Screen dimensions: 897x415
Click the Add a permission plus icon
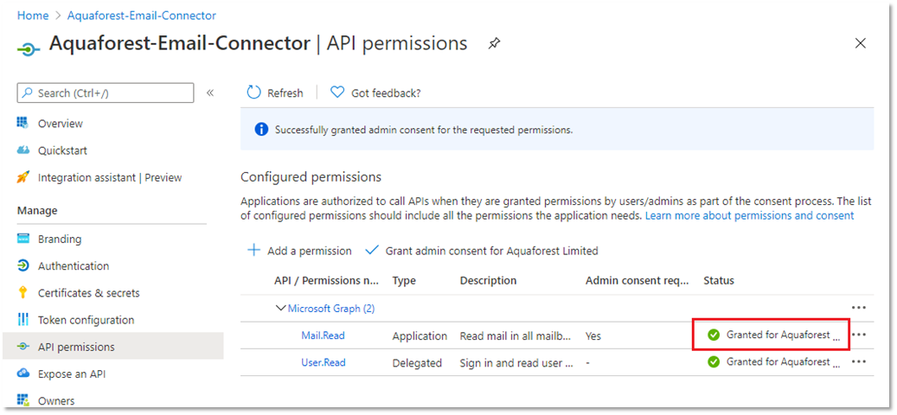tap(253, 251)
